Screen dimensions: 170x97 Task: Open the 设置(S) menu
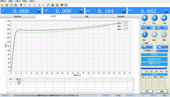(11, 1)
